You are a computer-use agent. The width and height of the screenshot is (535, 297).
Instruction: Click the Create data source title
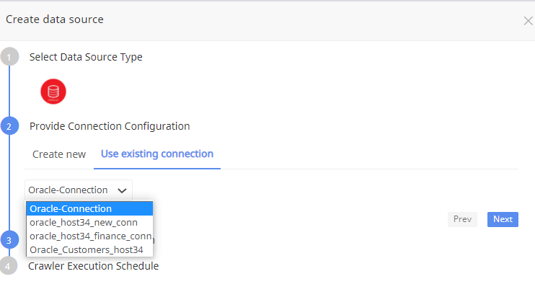click(55, 19)
